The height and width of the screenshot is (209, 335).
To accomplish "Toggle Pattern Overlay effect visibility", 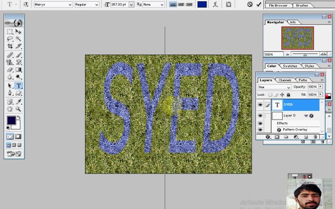I will pos(260,129).
